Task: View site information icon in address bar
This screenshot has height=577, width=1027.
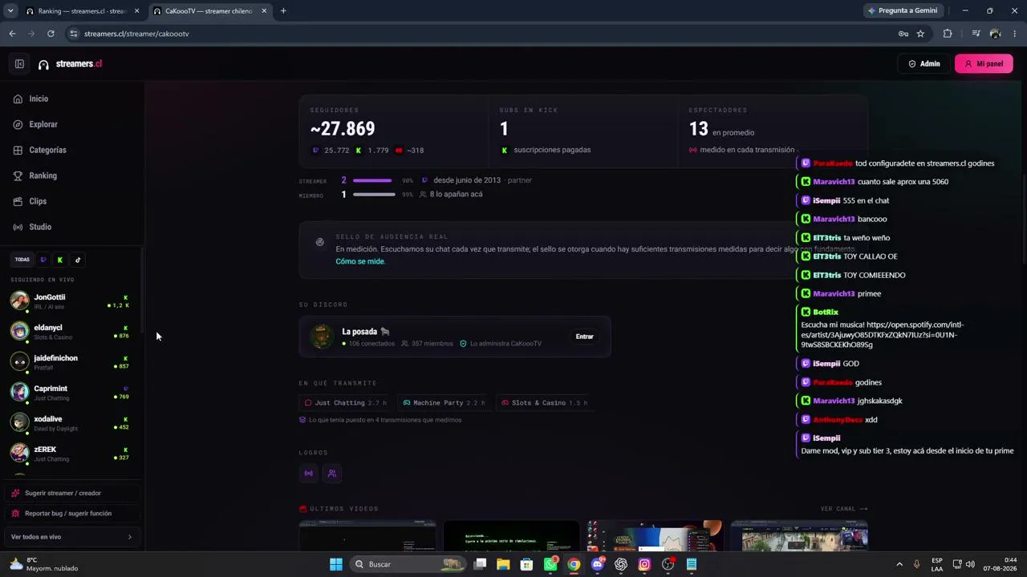Action: point(73,34)
